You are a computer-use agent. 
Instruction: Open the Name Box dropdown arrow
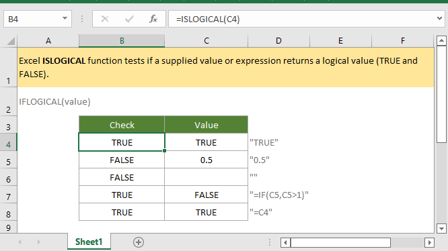pyautogui.click(x=65, y=19)
